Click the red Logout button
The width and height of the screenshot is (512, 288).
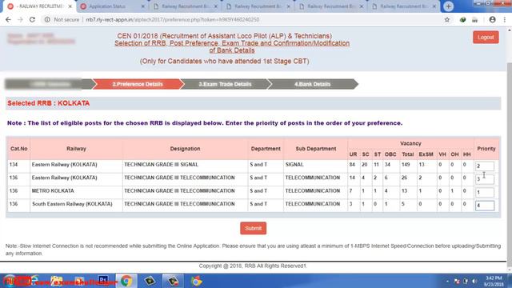pos(486,38)
